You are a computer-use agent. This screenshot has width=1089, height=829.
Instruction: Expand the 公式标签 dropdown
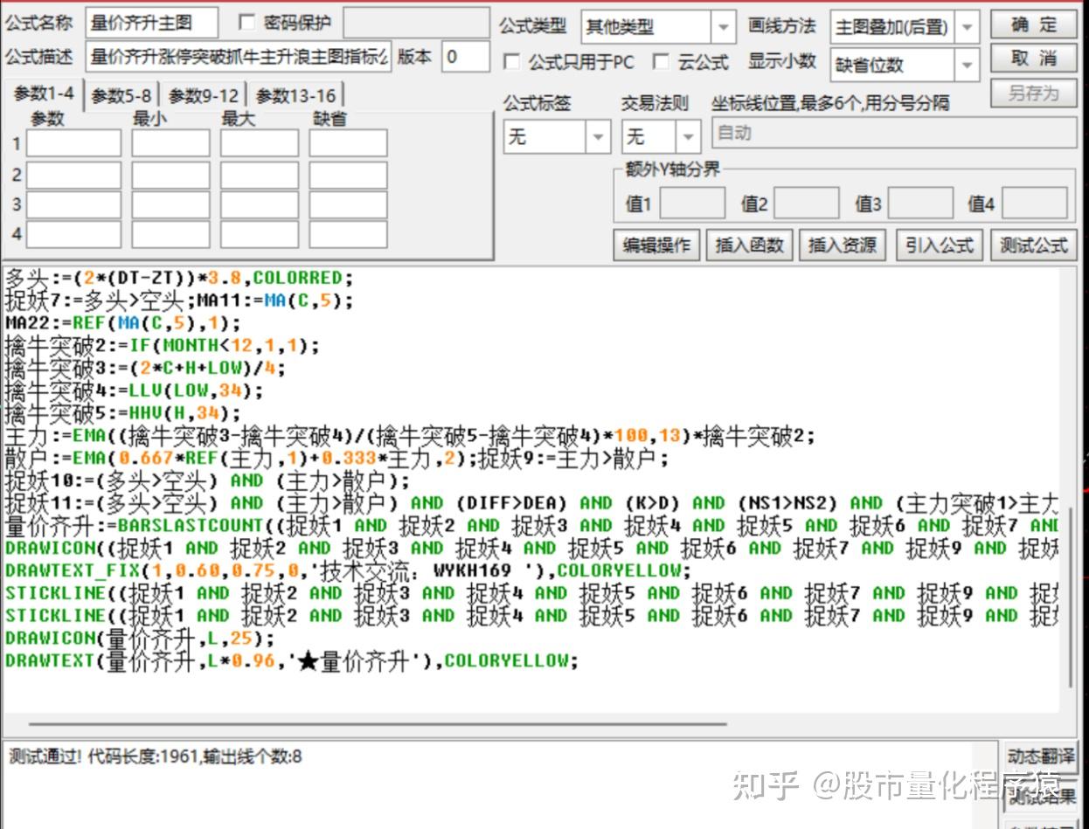click(598, 137)
